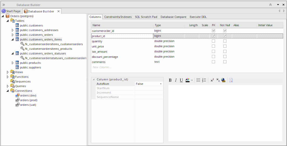Check PK checkbox for unit_price row

(213, 46)
